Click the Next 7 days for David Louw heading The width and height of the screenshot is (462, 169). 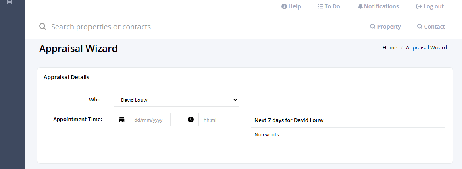pyautogui.click(x=289, y=120)
